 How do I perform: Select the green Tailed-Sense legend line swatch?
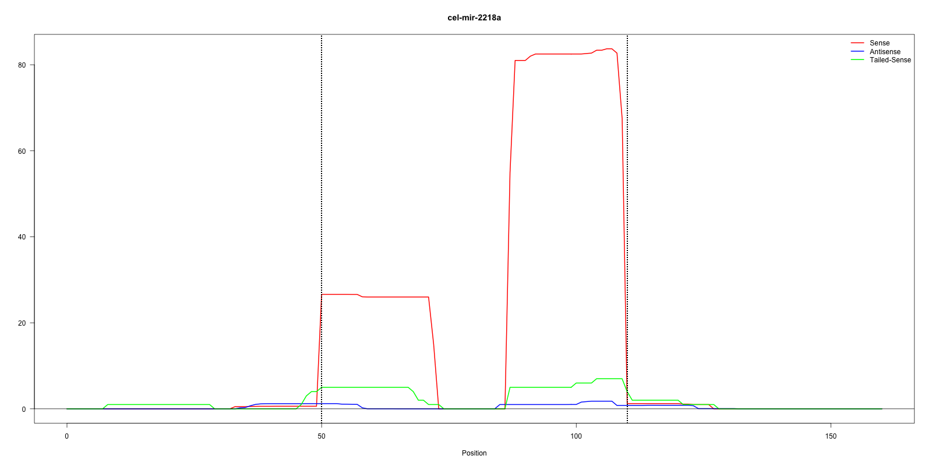click(857, 60)
